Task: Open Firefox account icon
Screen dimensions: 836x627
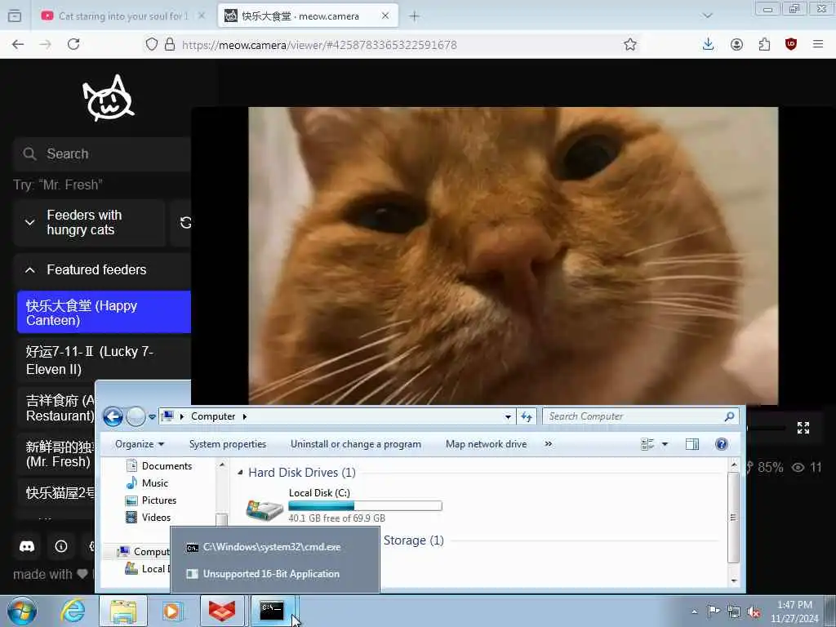Action: coord(736,45)
